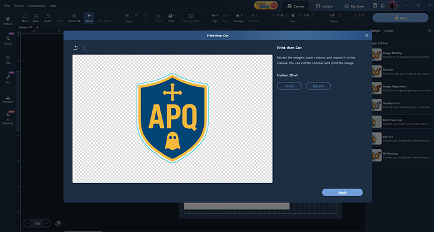Switch to the Design panel tab
The image size is (434, 232).
[375, 31]
